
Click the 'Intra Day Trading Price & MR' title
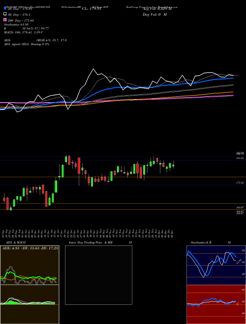pyautogui.click(x=91, y=243)
